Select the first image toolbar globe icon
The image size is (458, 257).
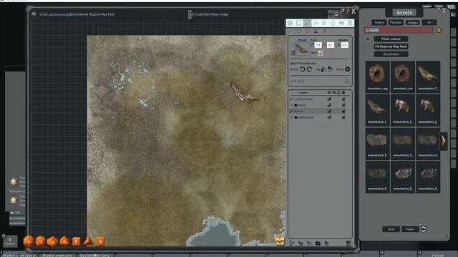click(290, 23)
